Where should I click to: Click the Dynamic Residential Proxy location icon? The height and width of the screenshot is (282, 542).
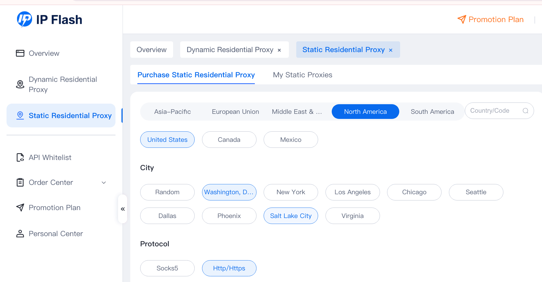20,84
